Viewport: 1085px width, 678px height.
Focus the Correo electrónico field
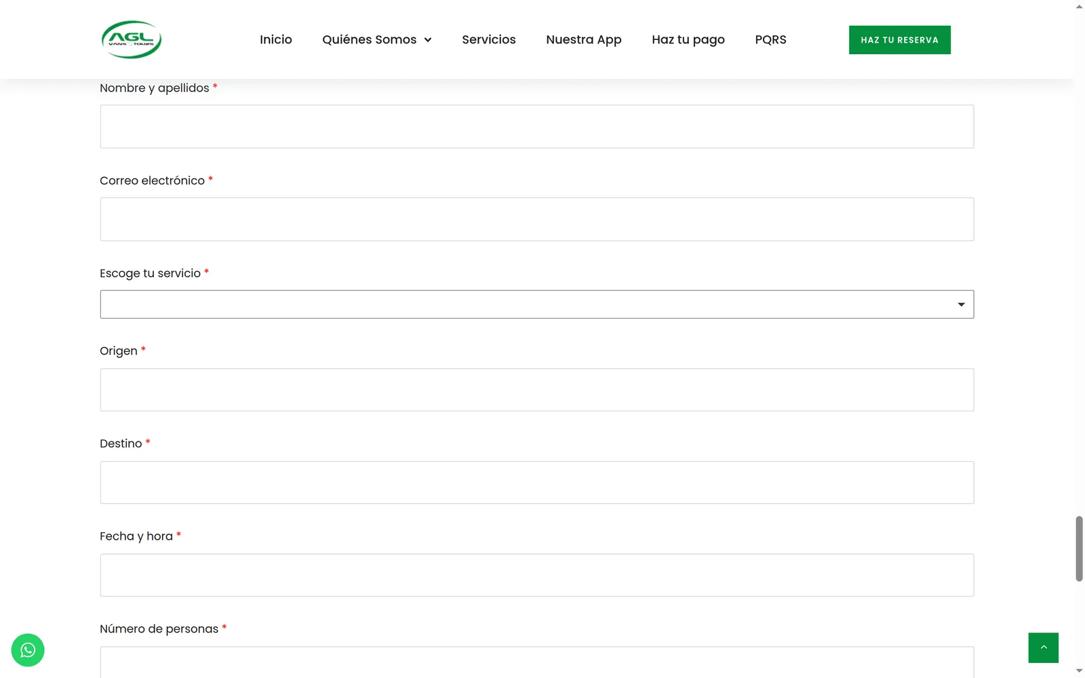click(x=537, y=219)
